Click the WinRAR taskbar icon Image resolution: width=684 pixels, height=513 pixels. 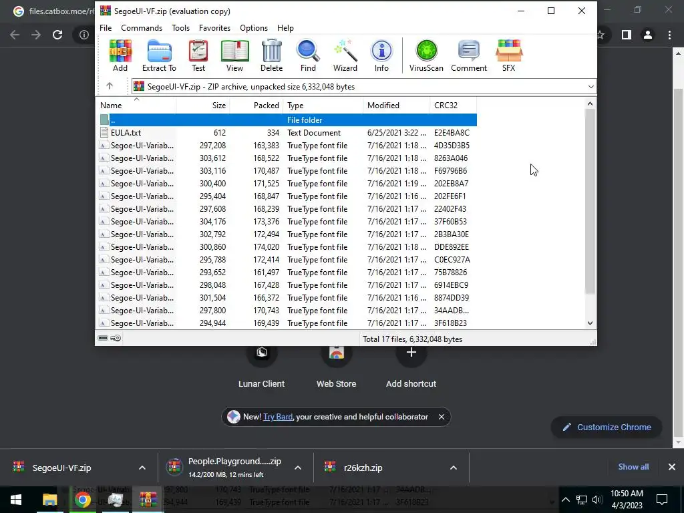click(148, 500)
